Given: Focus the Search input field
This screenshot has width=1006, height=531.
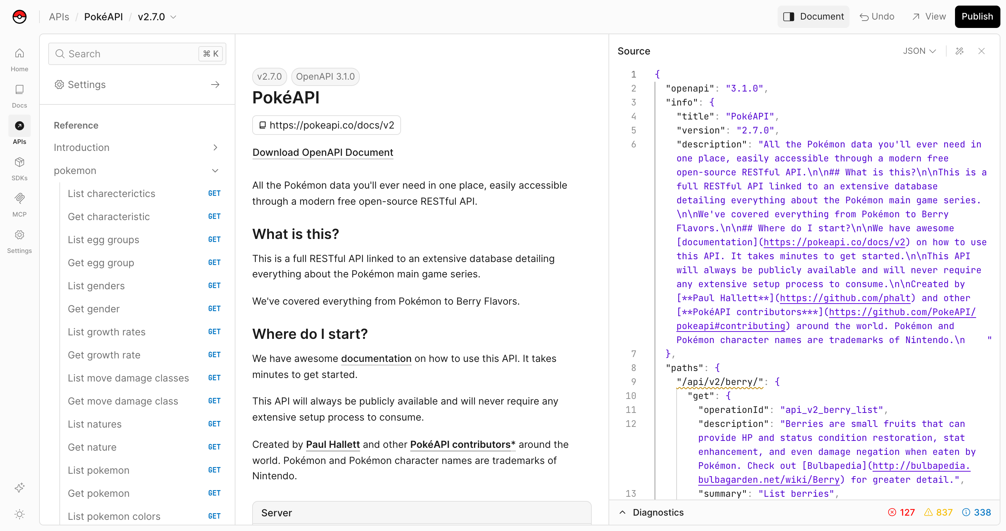Looking at the screenshot, I should [137, 54].
